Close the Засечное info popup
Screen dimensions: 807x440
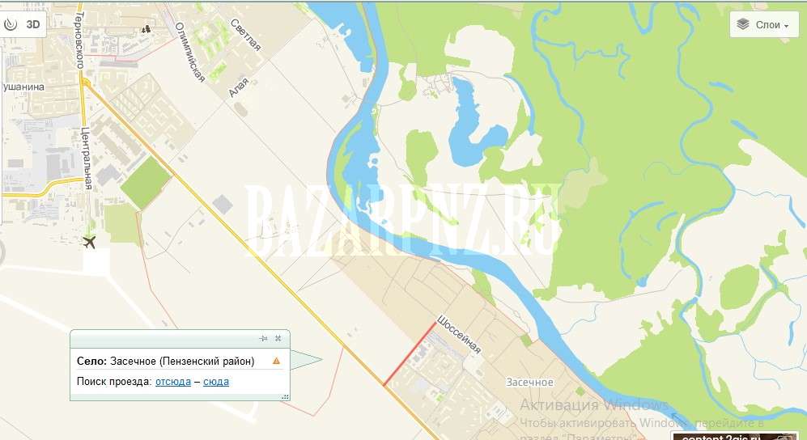278,338
